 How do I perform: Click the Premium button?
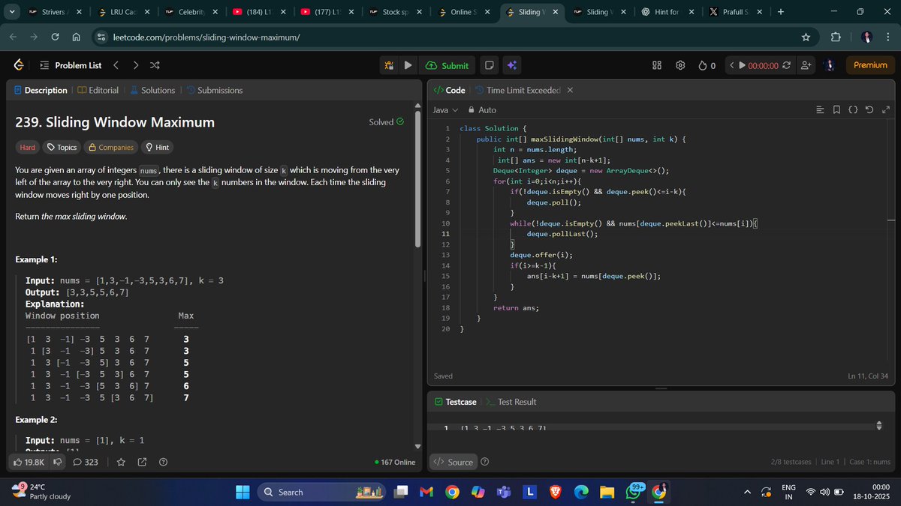click(x=870, y=65)
